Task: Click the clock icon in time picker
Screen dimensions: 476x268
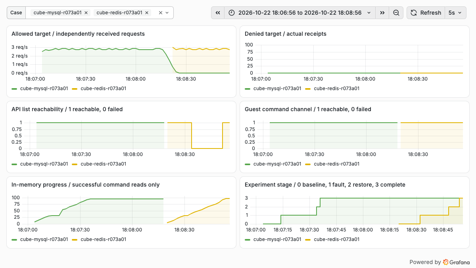Action: [x=232, y=13]
